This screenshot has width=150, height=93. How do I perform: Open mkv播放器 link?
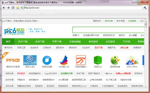[63, 80]
